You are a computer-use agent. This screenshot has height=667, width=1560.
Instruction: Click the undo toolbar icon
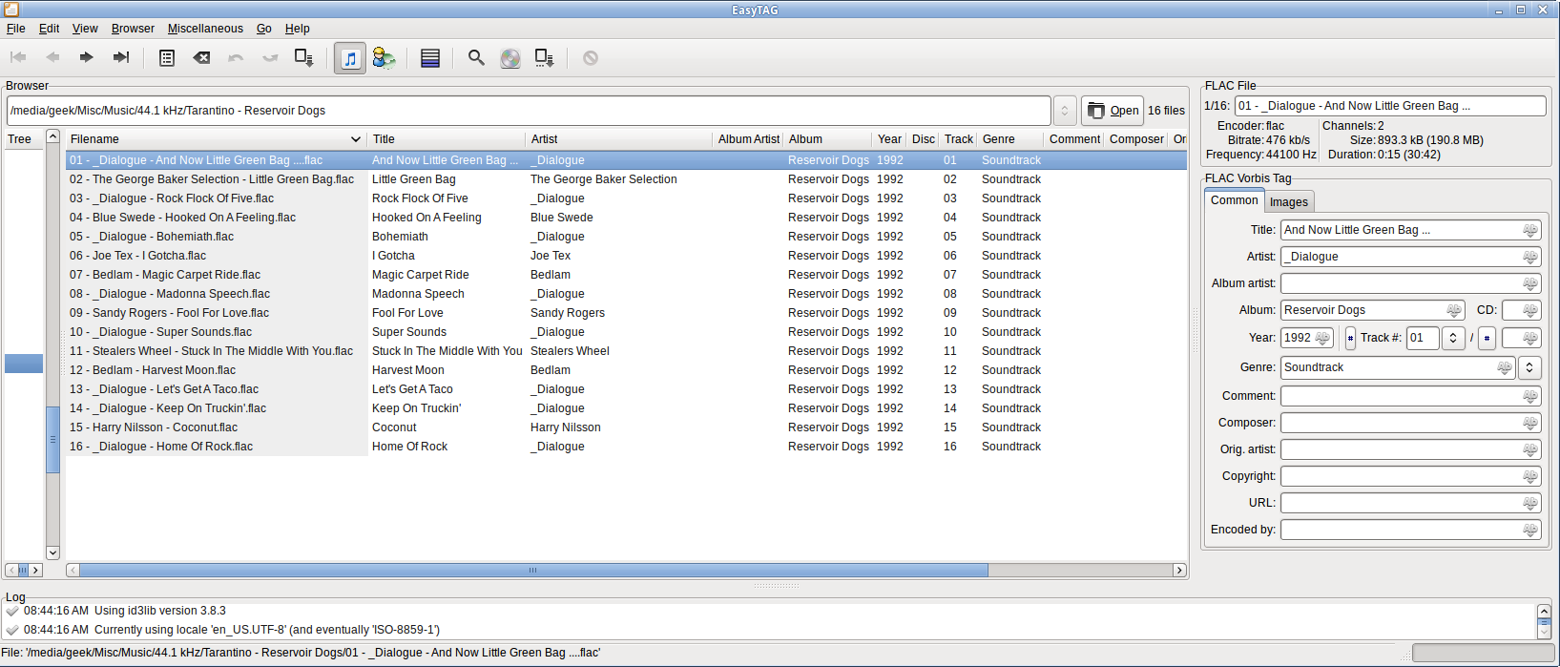[236, 58]
